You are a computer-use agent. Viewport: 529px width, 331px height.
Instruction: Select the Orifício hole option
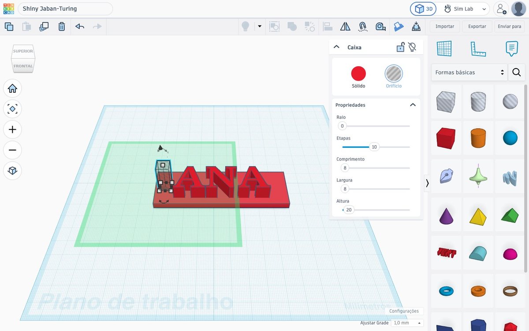pyautogui.click(x=394, y=73)
